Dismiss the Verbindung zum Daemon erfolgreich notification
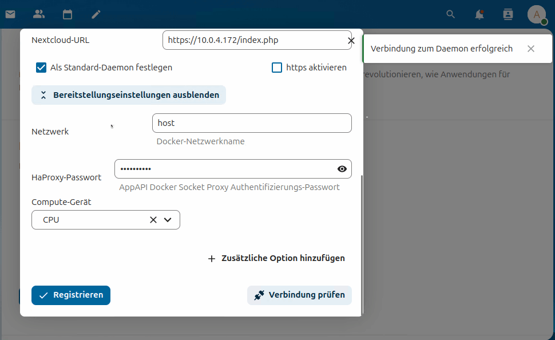This screenshot has width=555, height=340. [x=531, y=49]
